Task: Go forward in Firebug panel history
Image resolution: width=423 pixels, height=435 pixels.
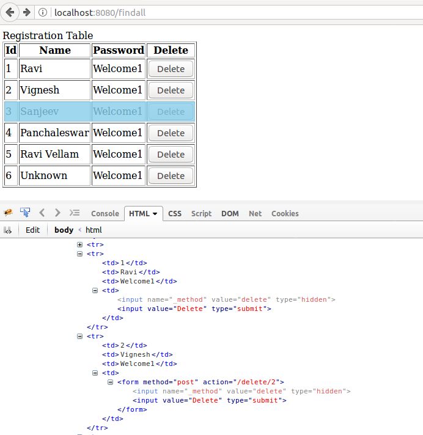Action: [x=57, y=213]
